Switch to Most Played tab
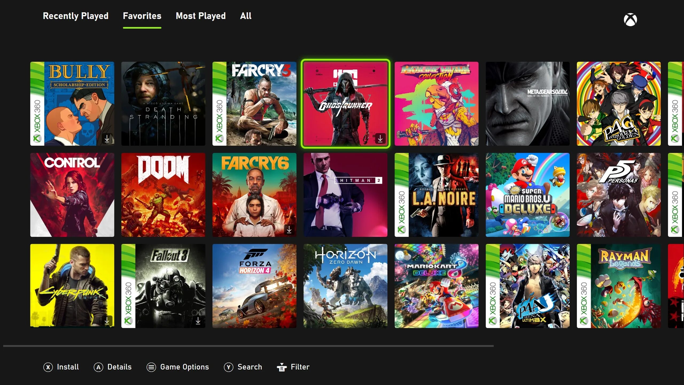The height and width of the screenshot is (385, 684). 201,16
